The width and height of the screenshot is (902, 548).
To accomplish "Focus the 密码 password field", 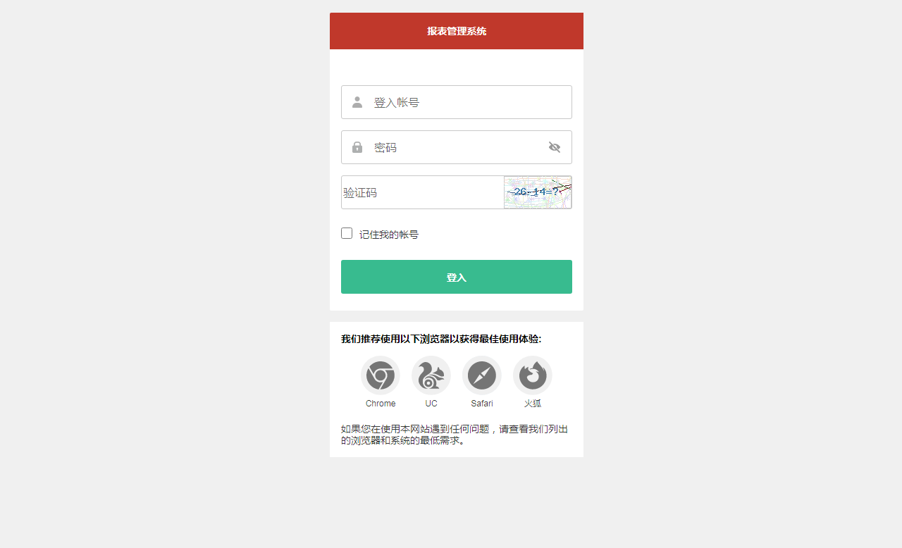I will pyautogui.click(x=457, y=147).
